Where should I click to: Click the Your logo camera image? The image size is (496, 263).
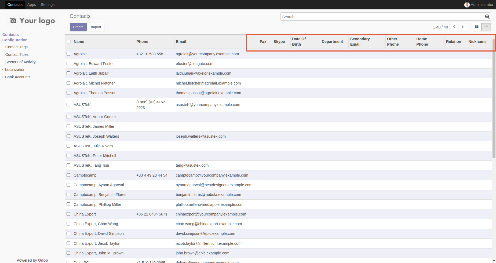point(32,21)
